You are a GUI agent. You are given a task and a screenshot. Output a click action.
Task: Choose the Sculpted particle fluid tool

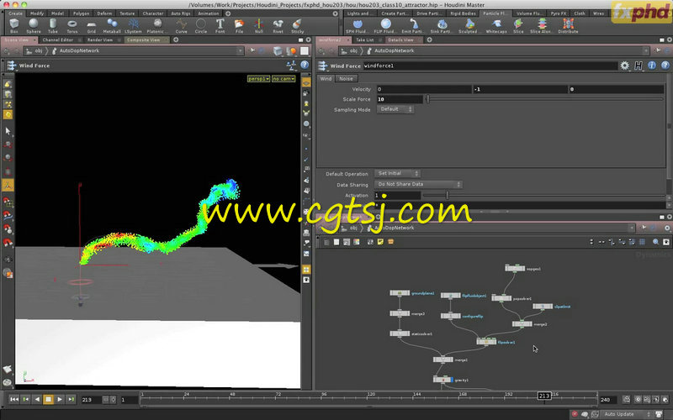point(469,25)
